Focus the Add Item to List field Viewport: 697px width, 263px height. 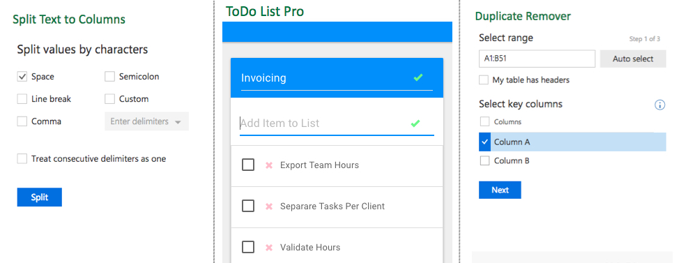325,123
